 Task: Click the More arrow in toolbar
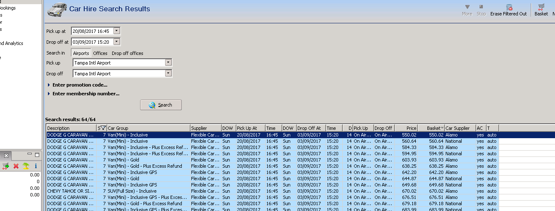[467, 7]
